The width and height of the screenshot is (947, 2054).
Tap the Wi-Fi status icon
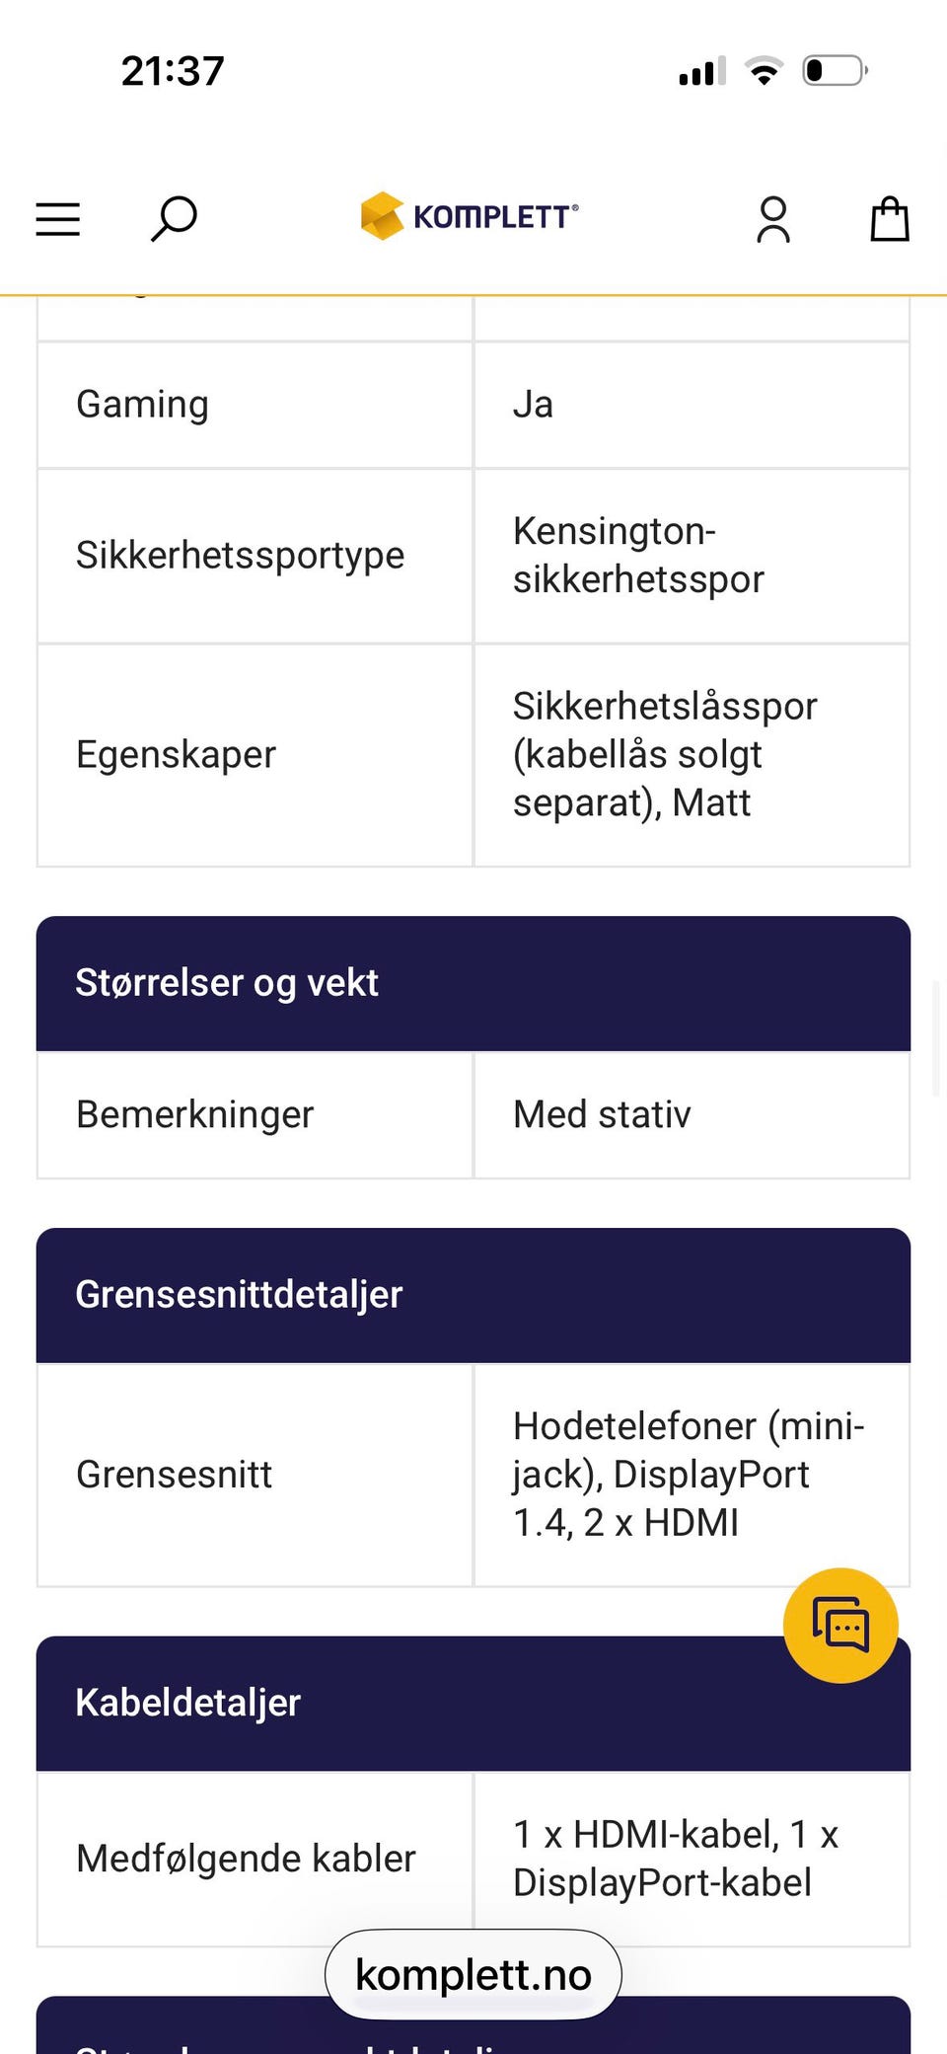point(764,71)
